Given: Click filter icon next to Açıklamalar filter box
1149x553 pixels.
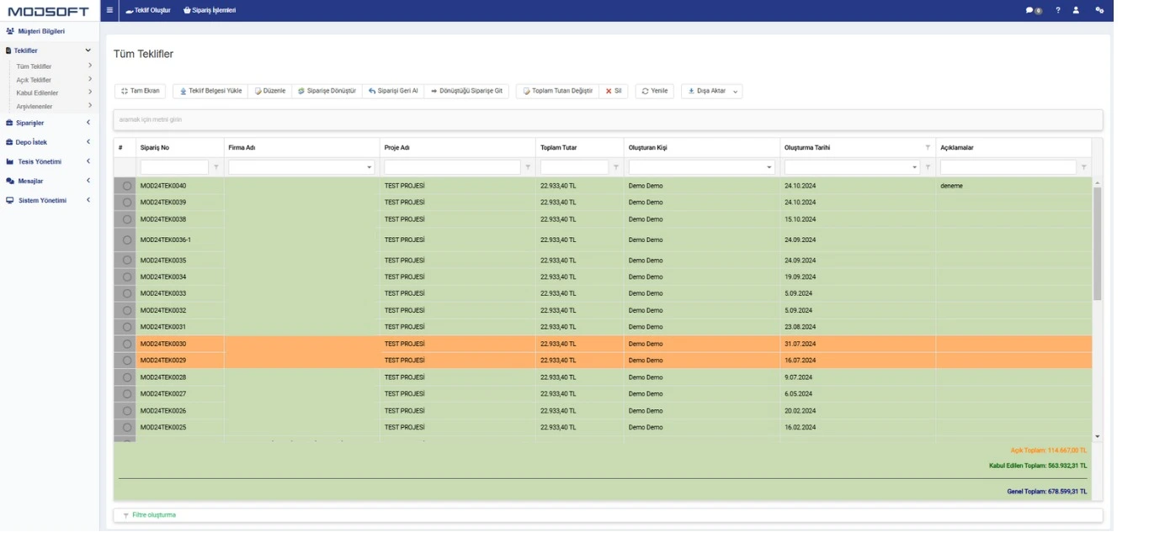Looking at the screenshot, I should [x=1083, y=167].
